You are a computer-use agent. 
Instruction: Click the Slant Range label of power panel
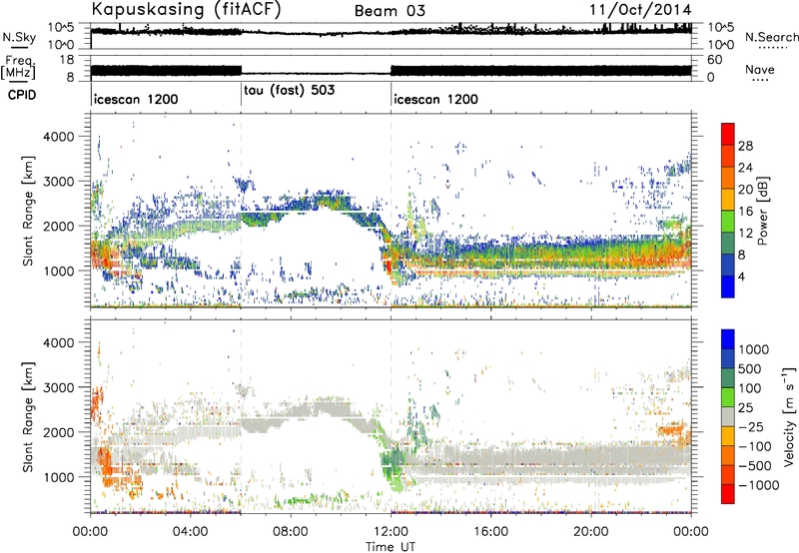[29, 211]
